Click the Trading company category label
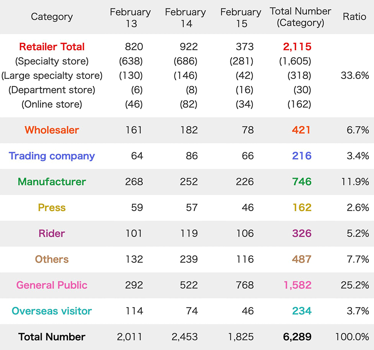 click(52, 156)
